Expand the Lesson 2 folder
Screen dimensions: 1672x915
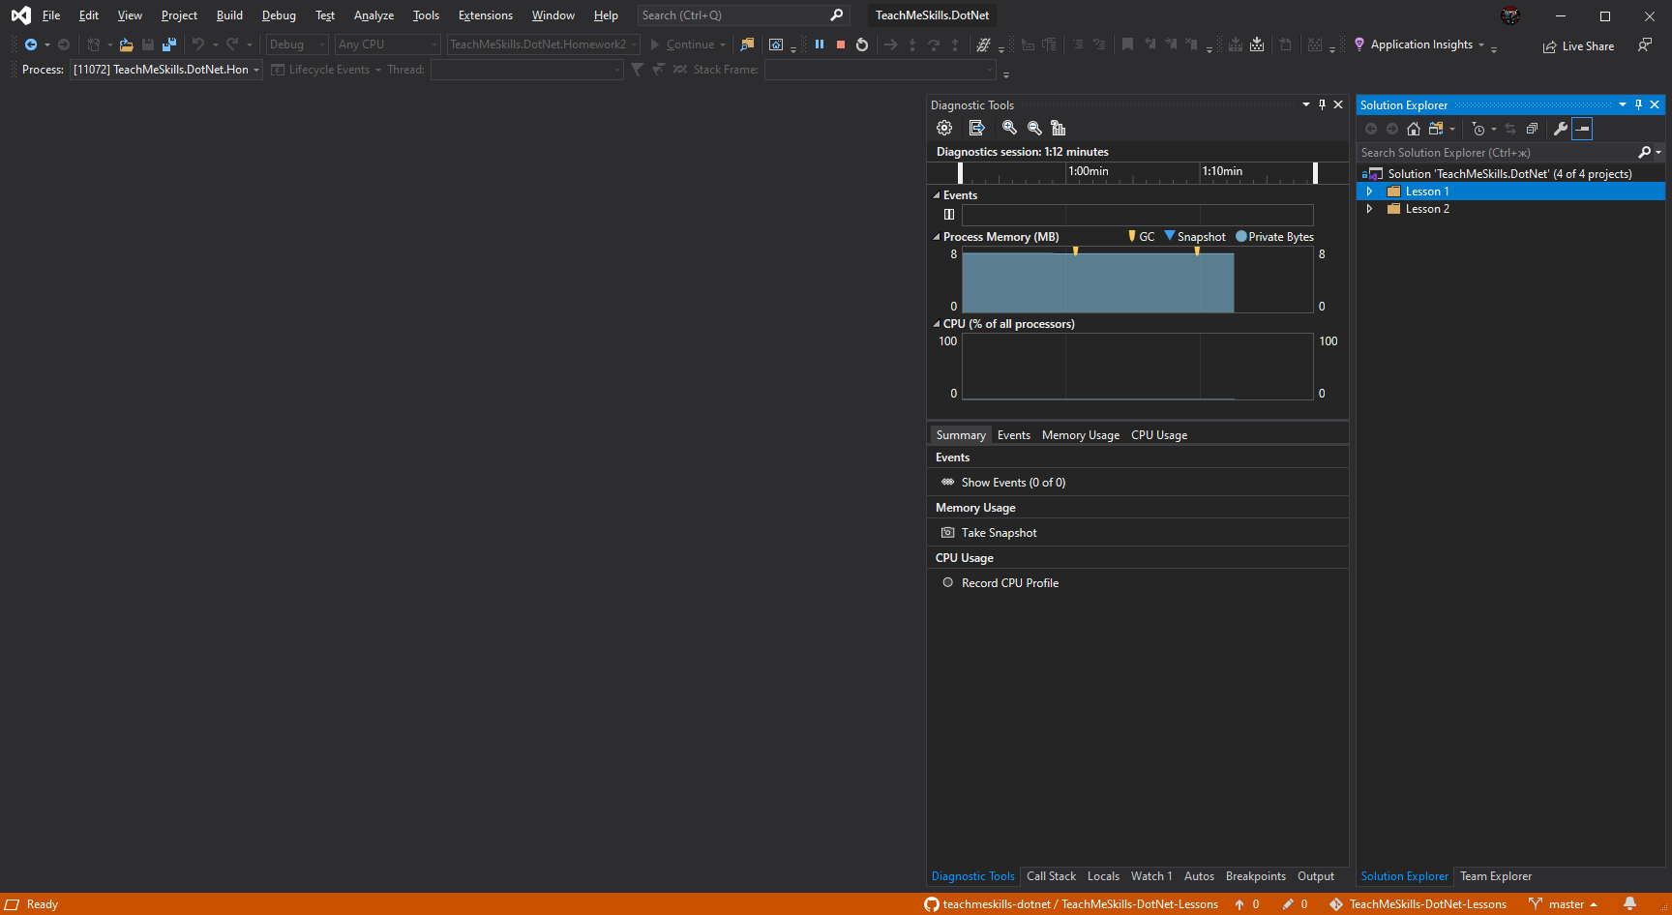[x=1369, y=209]
